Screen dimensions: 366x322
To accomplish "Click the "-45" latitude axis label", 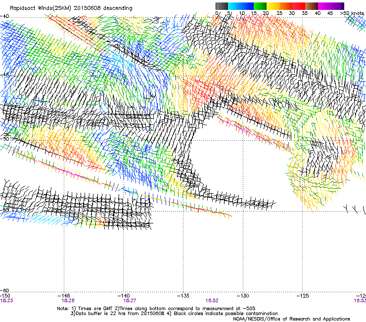I will (x=4, y=75).
